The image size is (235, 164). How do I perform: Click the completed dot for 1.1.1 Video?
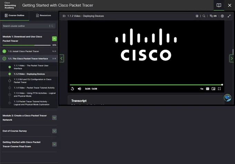tap(10, 67)
